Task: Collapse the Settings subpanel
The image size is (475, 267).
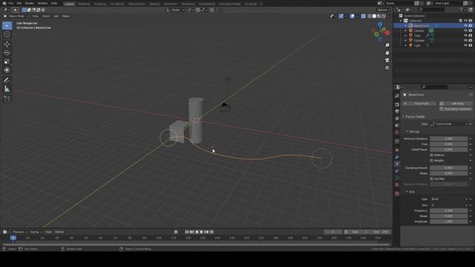Action: tap(407, 131)
